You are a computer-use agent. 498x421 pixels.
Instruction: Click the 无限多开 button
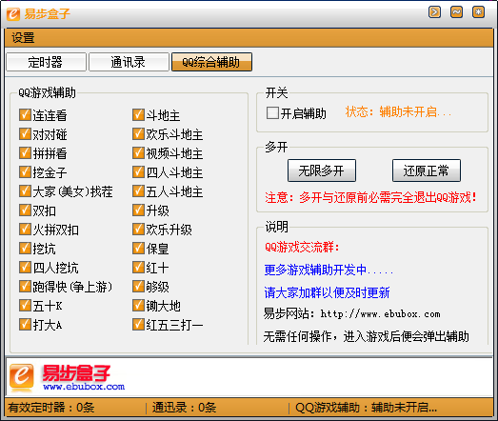322,170
